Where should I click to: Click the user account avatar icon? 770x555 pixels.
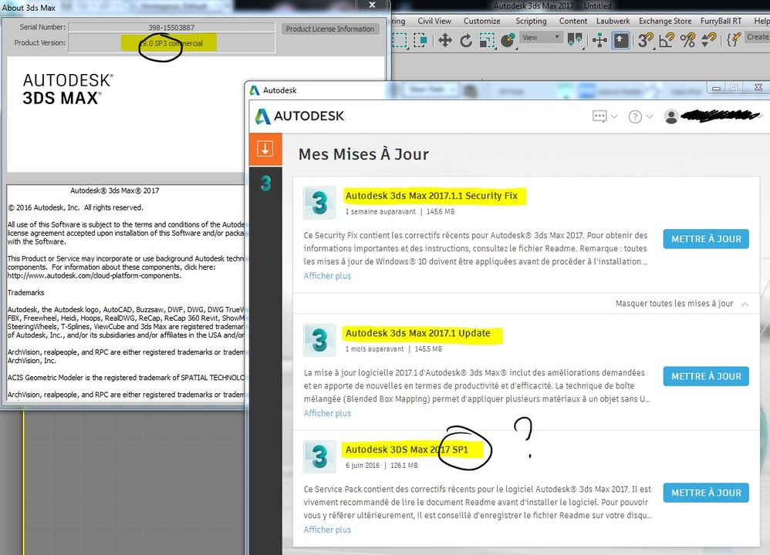[671, 116]
